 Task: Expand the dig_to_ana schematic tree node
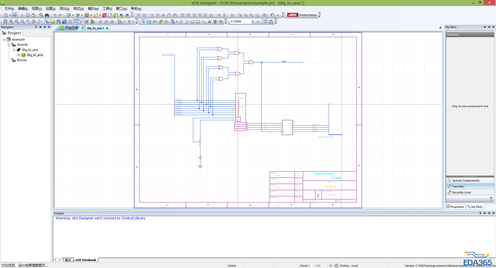tap(19, 55)
